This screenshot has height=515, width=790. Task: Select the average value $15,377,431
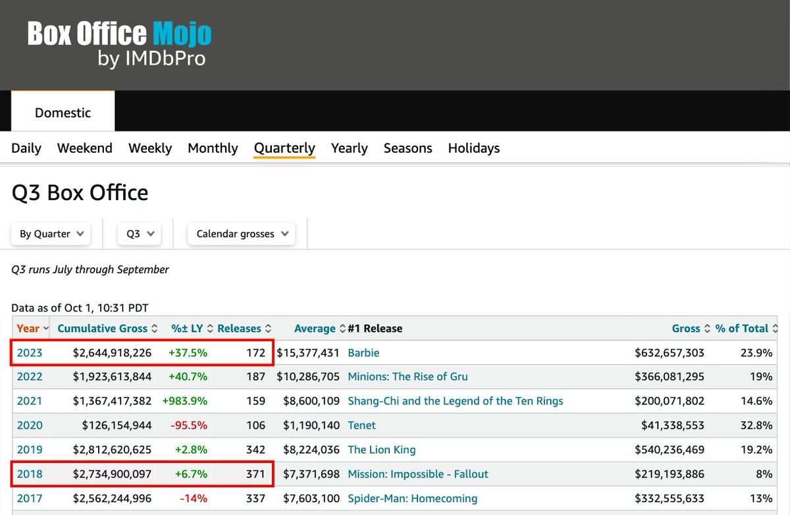[x=308, y=352]
